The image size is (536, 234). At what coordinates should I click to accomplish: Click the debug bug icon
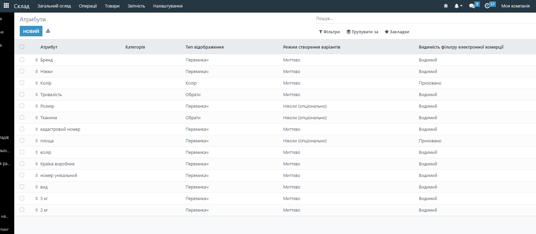pos(446,6)
